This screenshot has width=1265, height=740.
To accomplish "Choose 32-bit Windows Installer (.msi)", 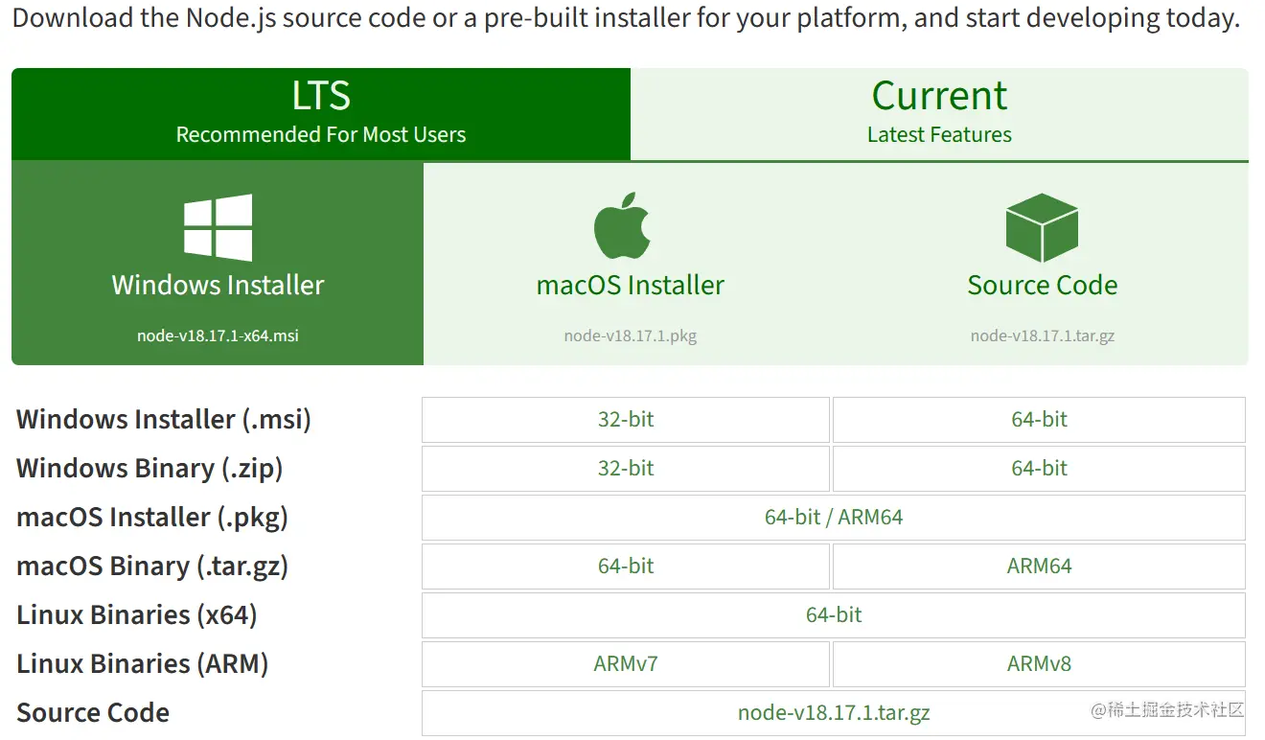I will 626,420.
